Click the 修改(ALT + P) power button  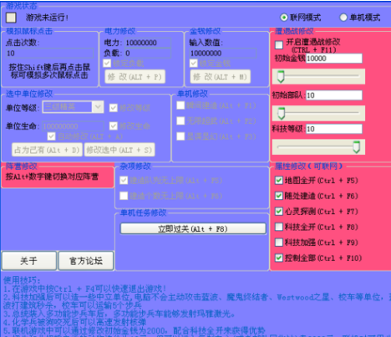[135, 77]
